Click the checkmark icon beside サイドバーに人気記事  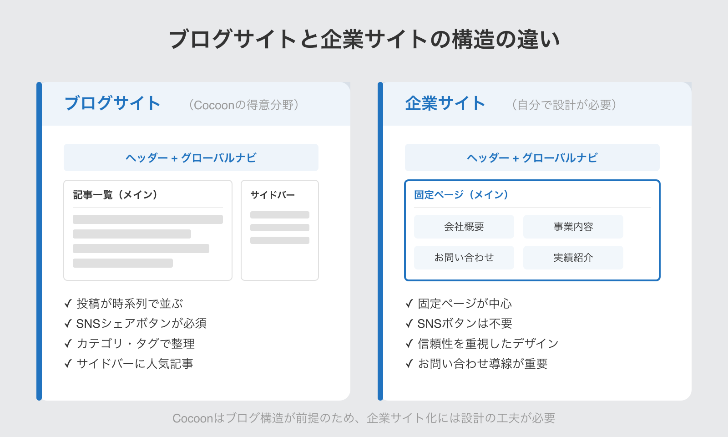(x=68, y=364)
